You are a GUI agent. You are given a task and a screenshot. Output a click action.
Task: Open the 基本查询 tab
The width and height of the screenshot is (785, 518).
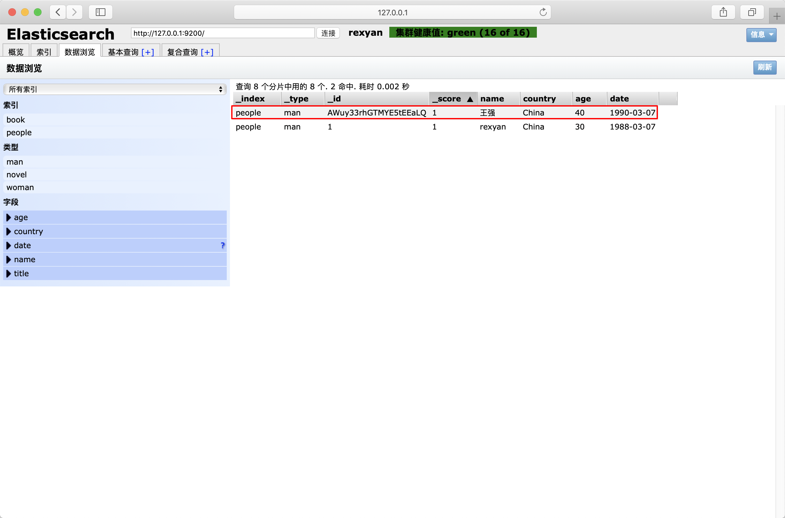(x=123, y=52)
